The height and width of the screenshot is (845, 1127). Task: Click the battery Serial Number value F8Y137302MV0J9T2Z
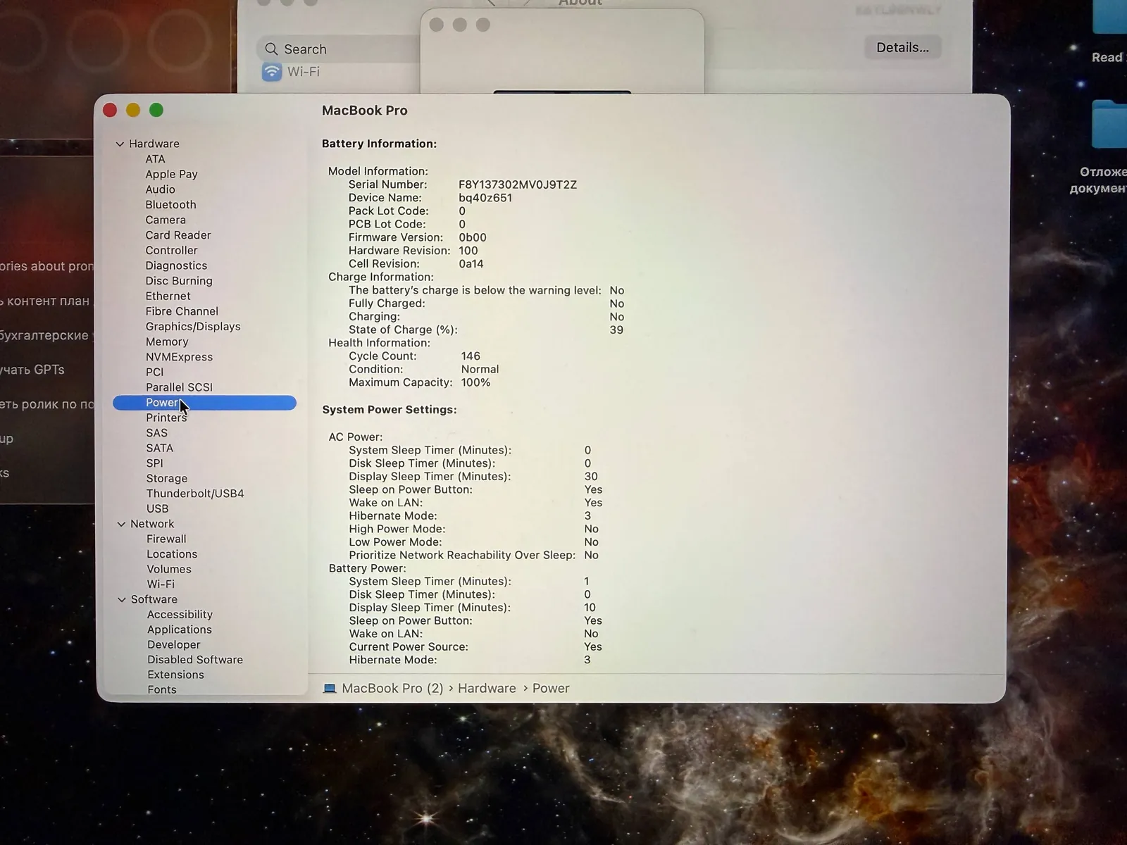click(x=518, y=185)
